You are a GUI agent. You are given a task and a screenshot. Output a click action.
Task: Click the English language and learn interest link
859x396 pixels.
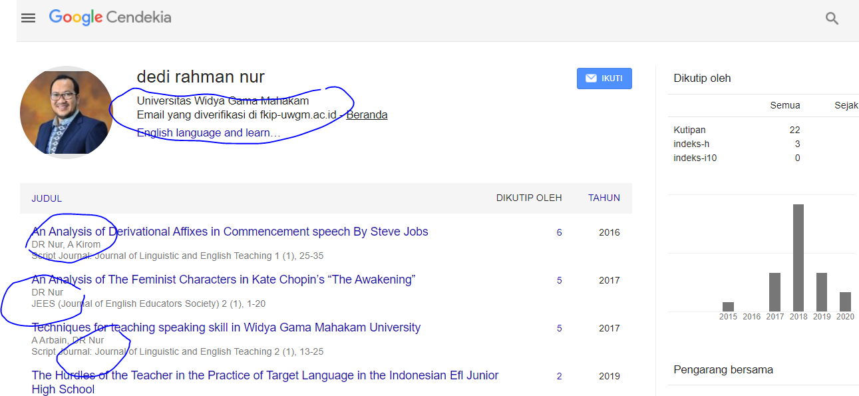point(208,133)
